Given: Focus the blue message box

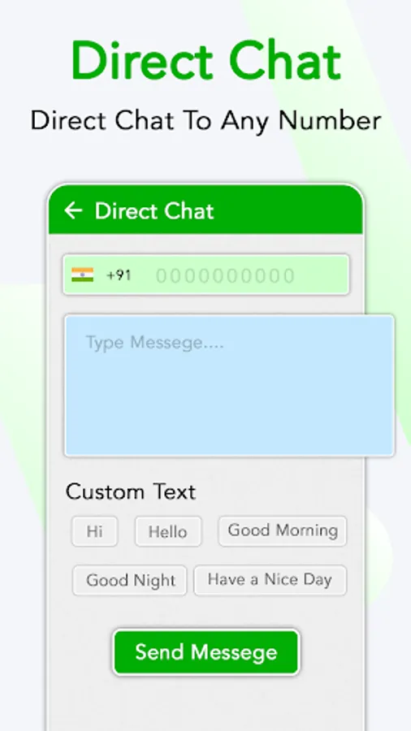Looking at the screenshot, I should tap(229, 385).
